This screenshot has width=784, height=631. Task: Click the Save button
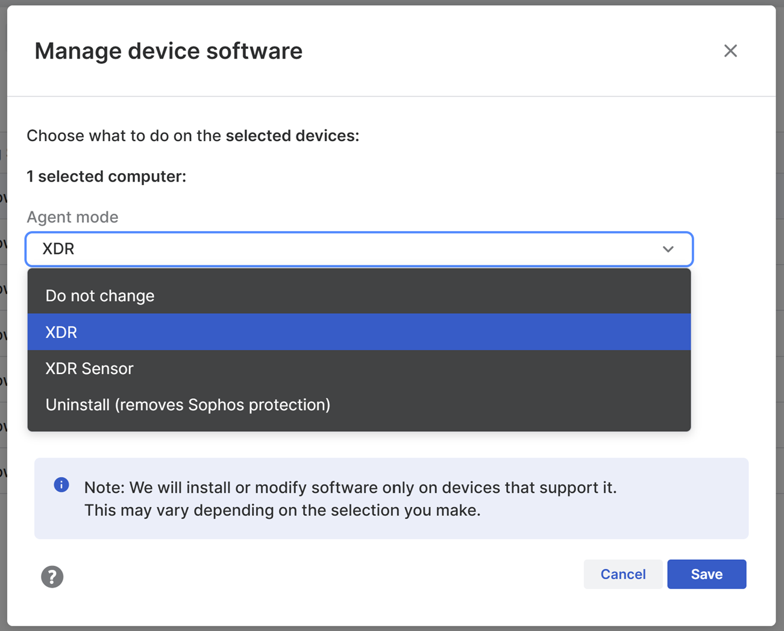click(706, 574)
